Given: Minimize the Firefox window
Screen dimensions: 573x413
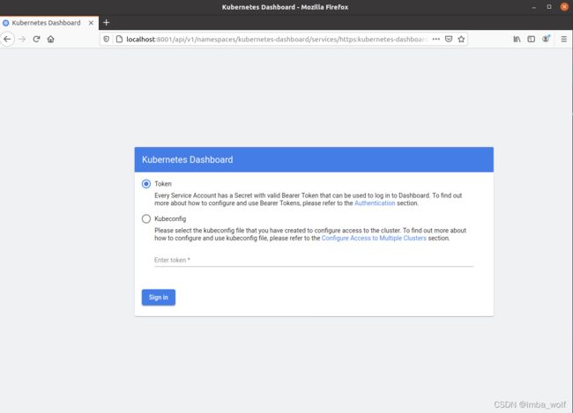Looking at the screenshot, I should click(534, 7).
